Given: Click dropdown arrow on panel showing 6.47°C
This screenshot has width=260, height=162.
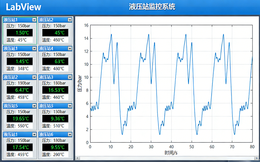Looking at the screenshot, I should point(34,77).
